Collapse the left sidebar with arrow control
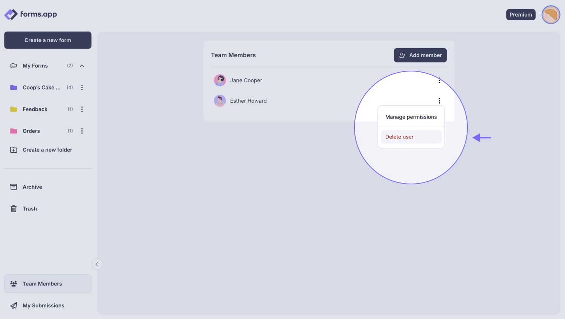The width and height of the screenshot is (565, 319). [x=97, y=264]
